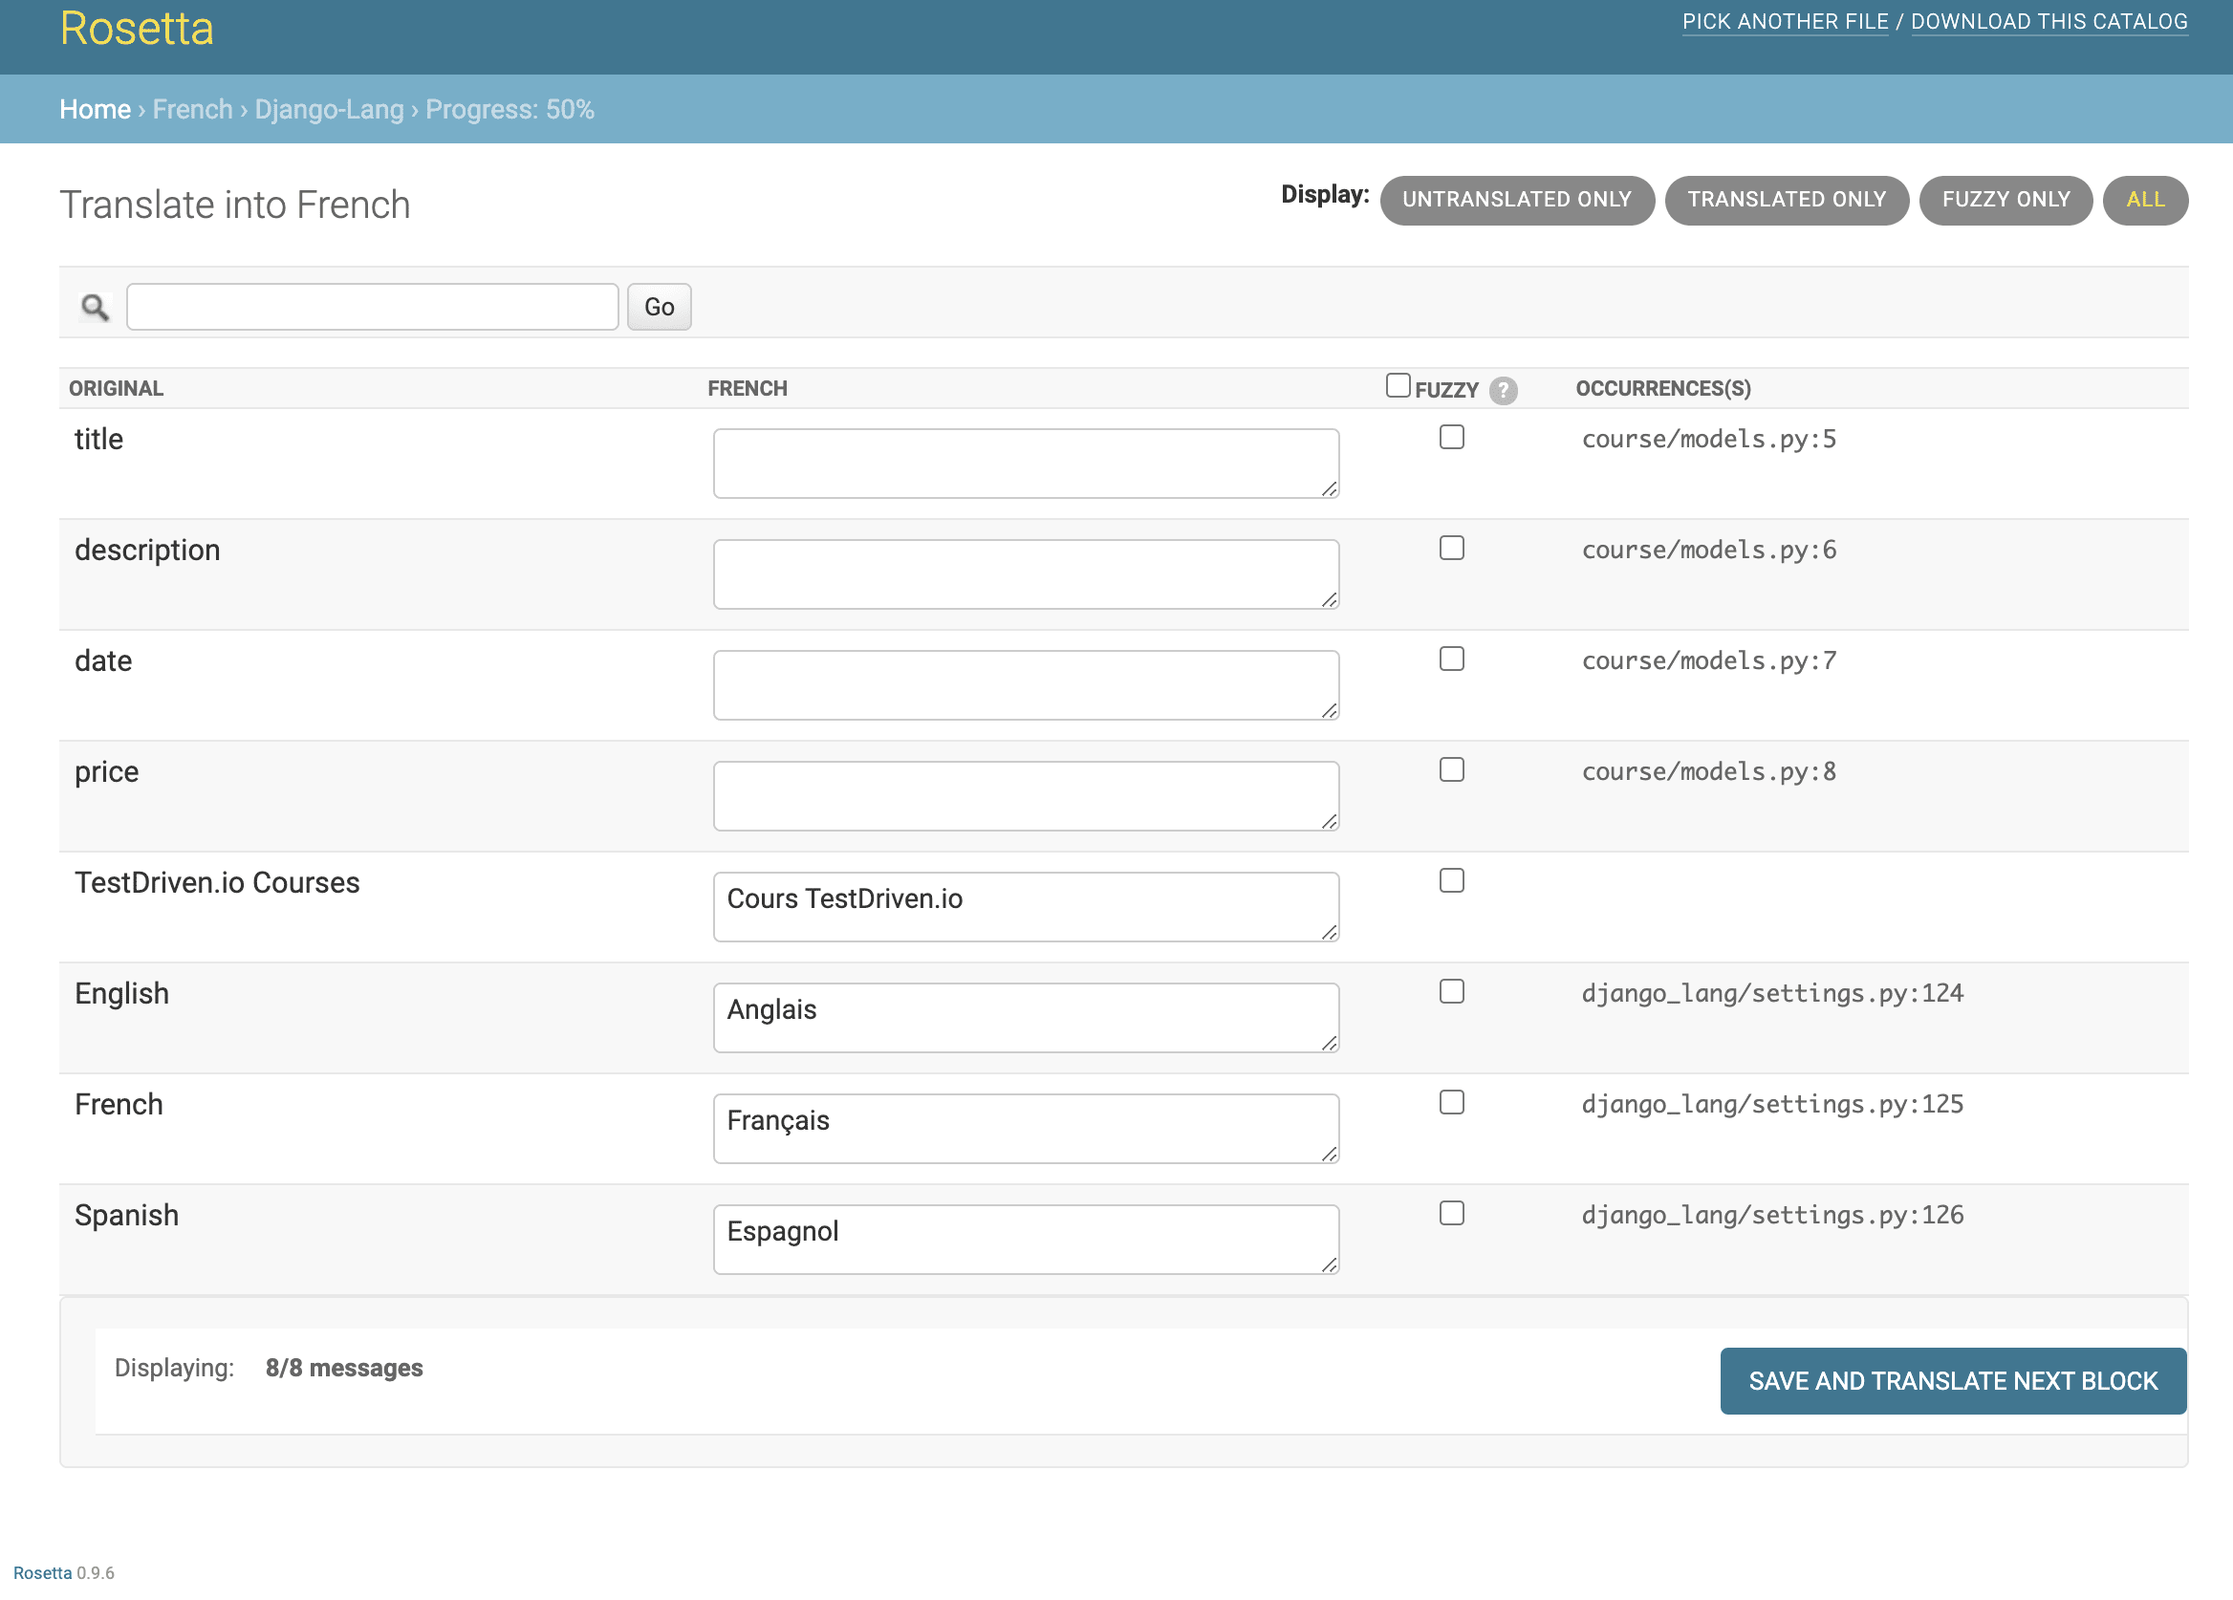This screenshot has width=2233, height=1600.
Task: Show untranslated only messages
Action: (x=1516, y=200)
